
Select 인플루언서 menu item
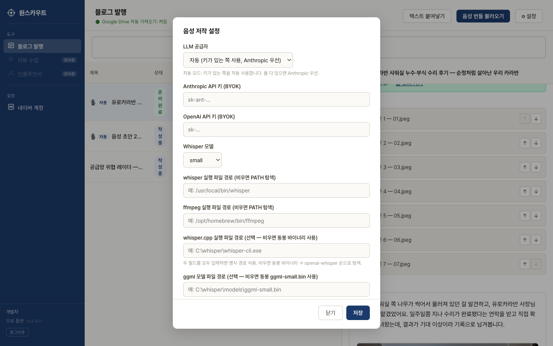[42, 74]
